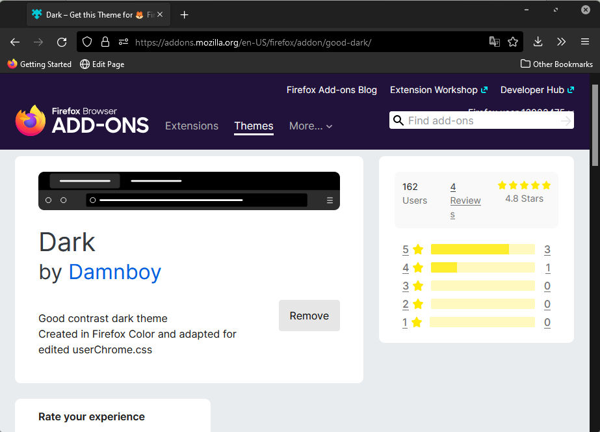The image size is (600, 432).
Task: Open Getting Started bookmark
Action: tap(40, 64)
